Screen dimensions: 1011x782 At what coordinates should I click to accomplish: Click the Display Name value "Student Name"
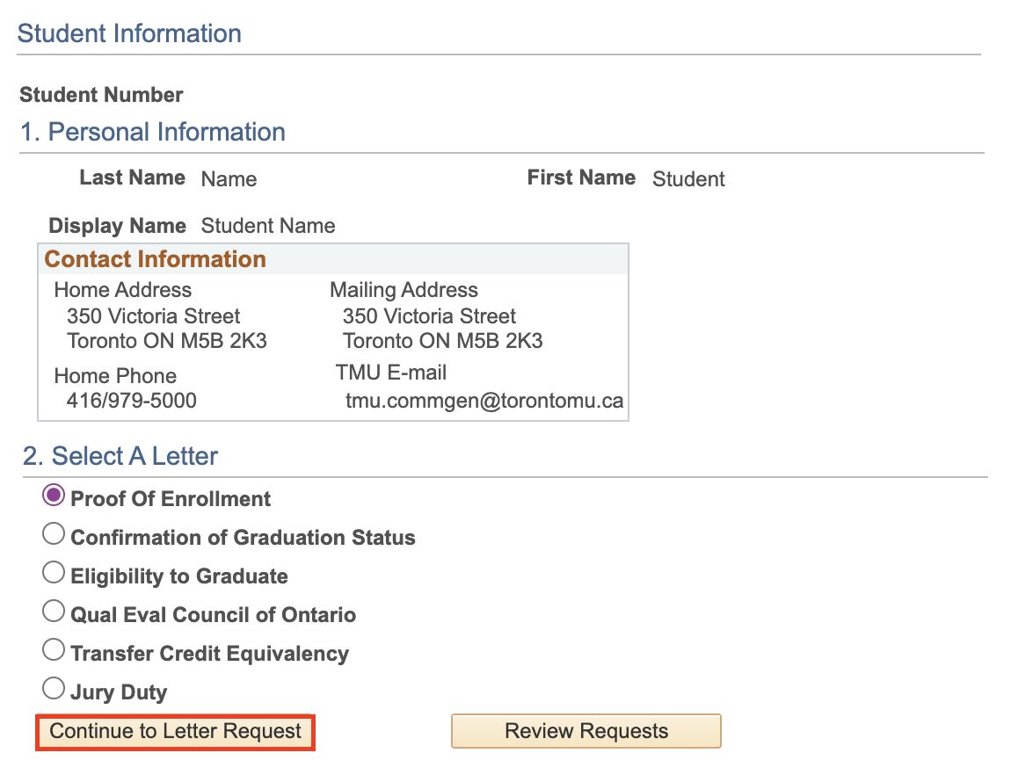click(268, 226)
